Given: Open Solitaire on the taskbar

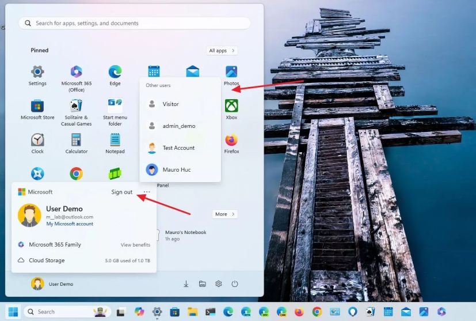Looking at the screenshot, I should click(x=370, y=312).
